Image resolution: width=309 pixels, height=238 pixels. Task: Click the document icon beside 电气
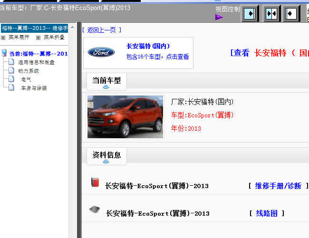11,79
